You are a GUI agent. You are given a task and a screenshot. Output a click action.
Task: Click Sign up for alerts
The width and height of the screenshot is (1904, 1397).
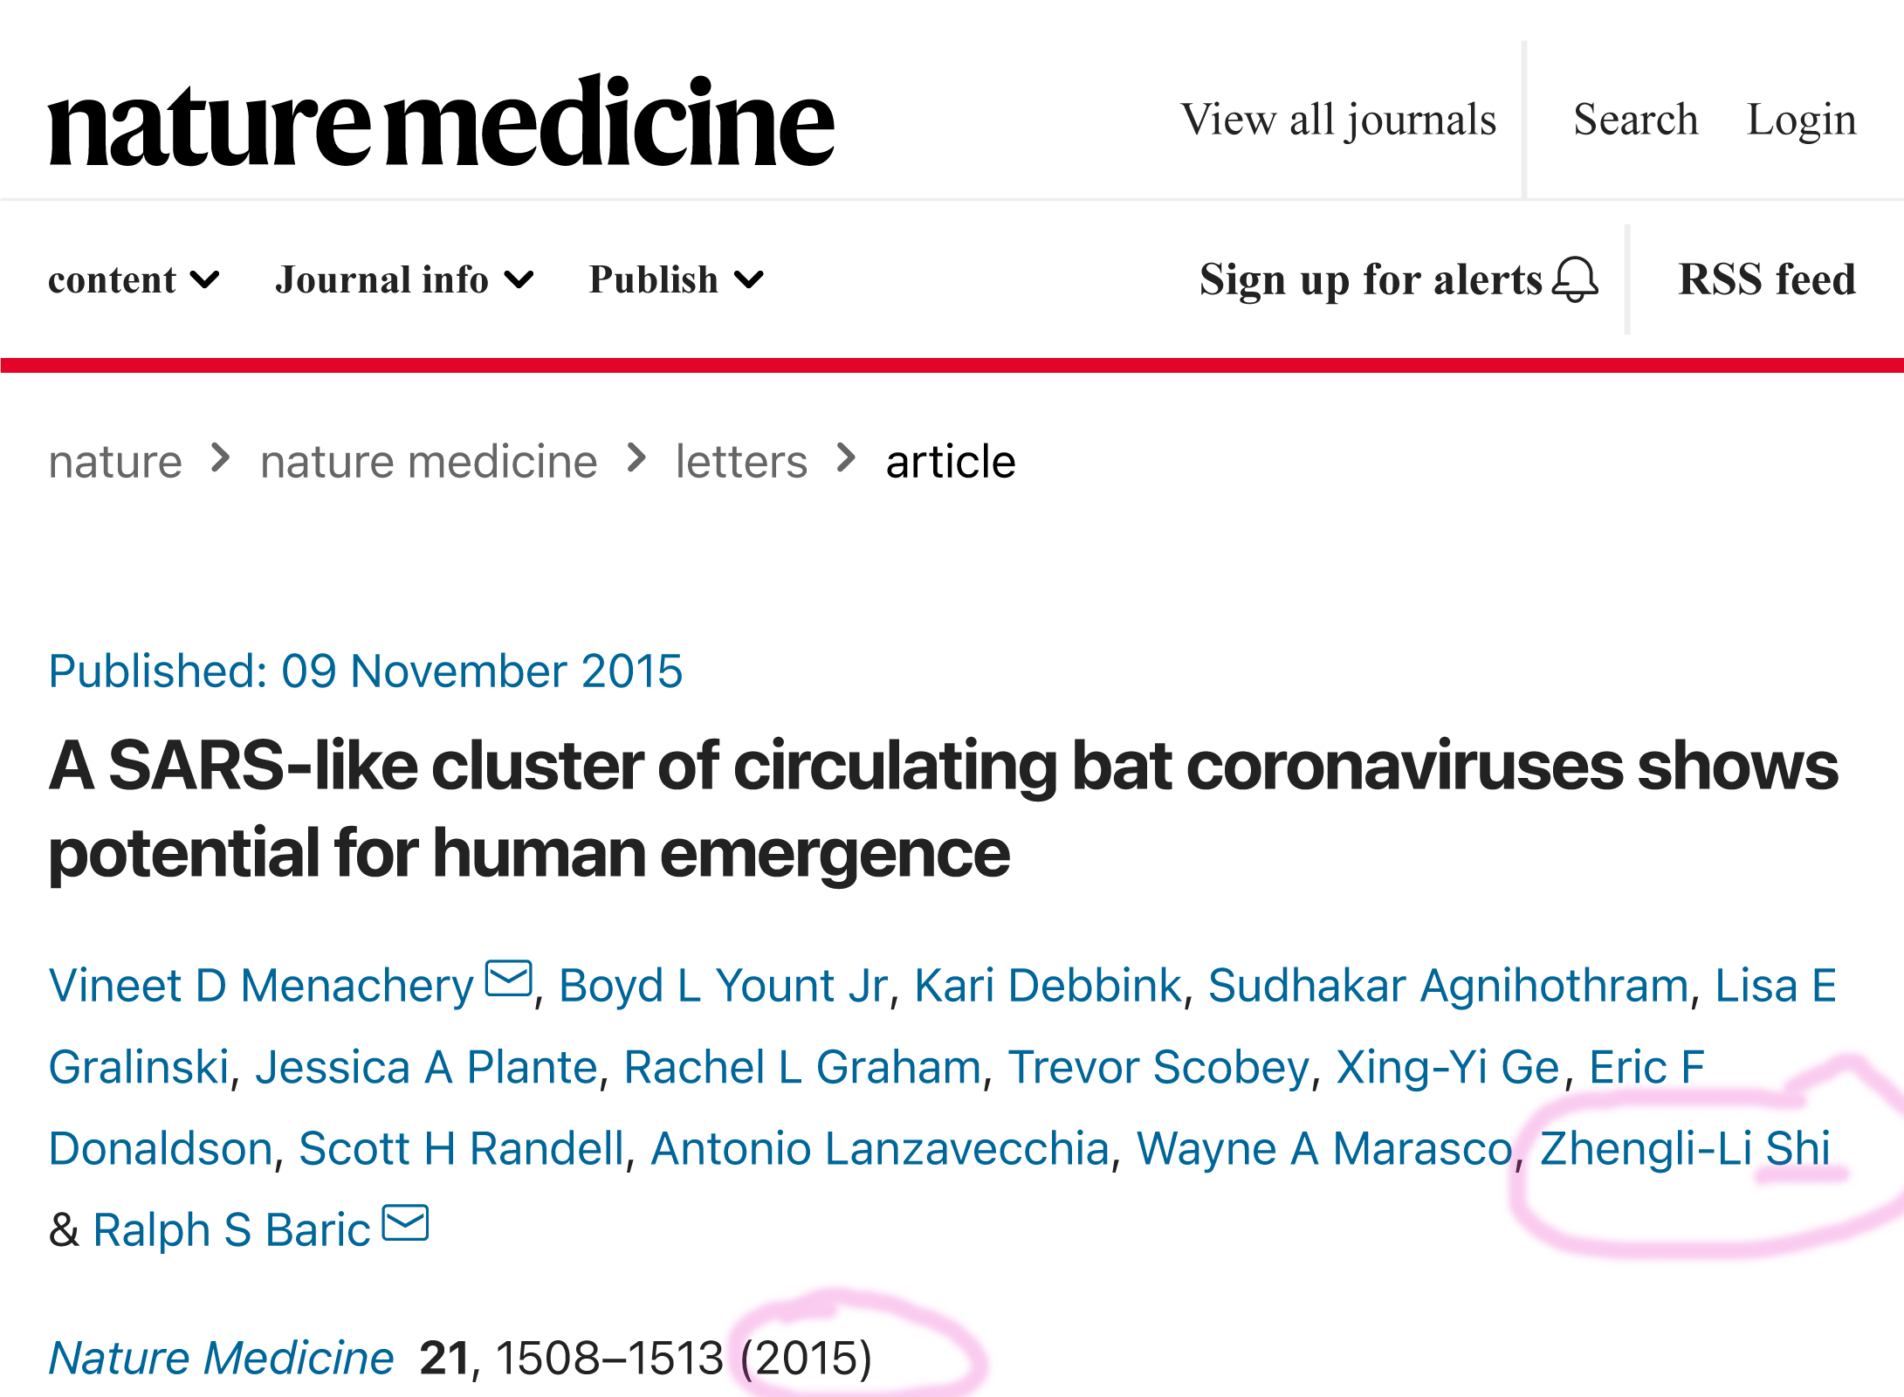1371,280
